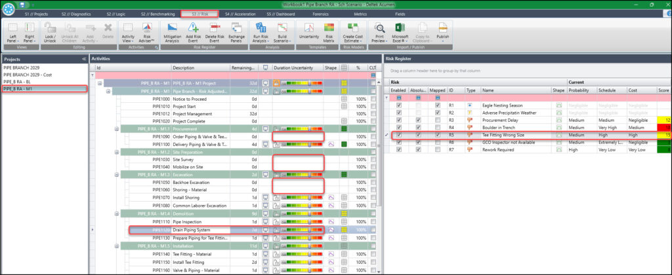The width and height of the screenshot is (672, 275).
Task: Collapse the Site Preparation group
Action: coord(117,152)
